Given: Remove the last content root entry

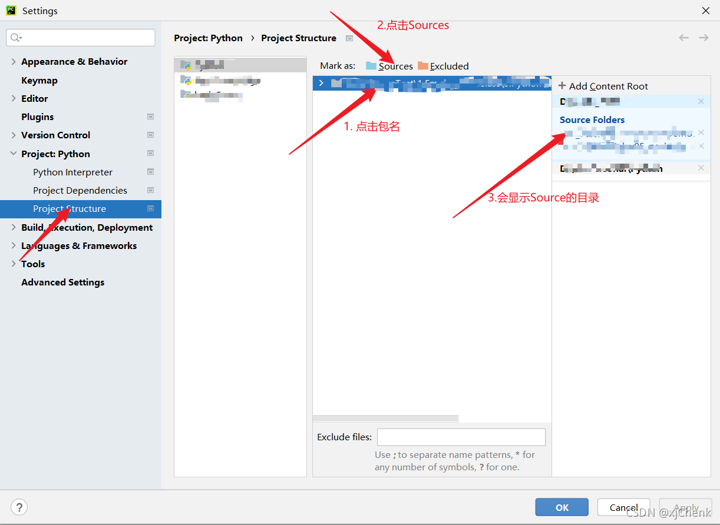Looking at the screenshot, I should tap(701, 168).
